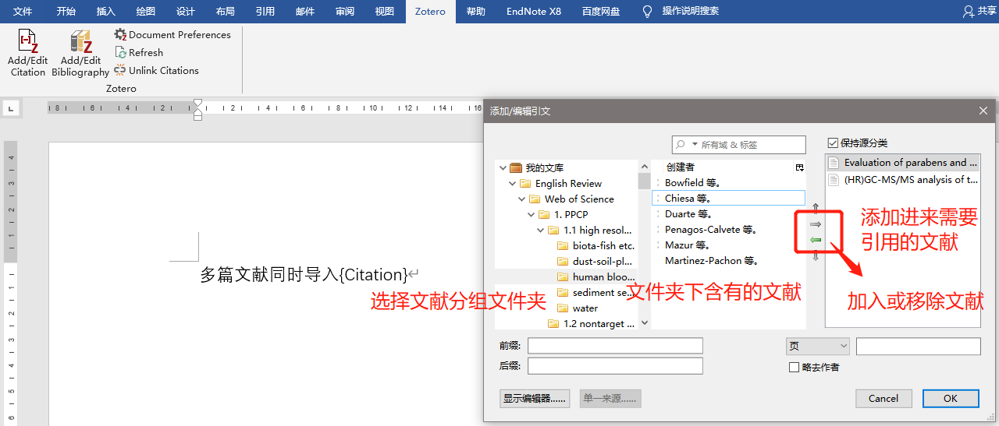The height and width of the screenshot is (426, 999).
Task: Click the page number input field
Action: 919,346
